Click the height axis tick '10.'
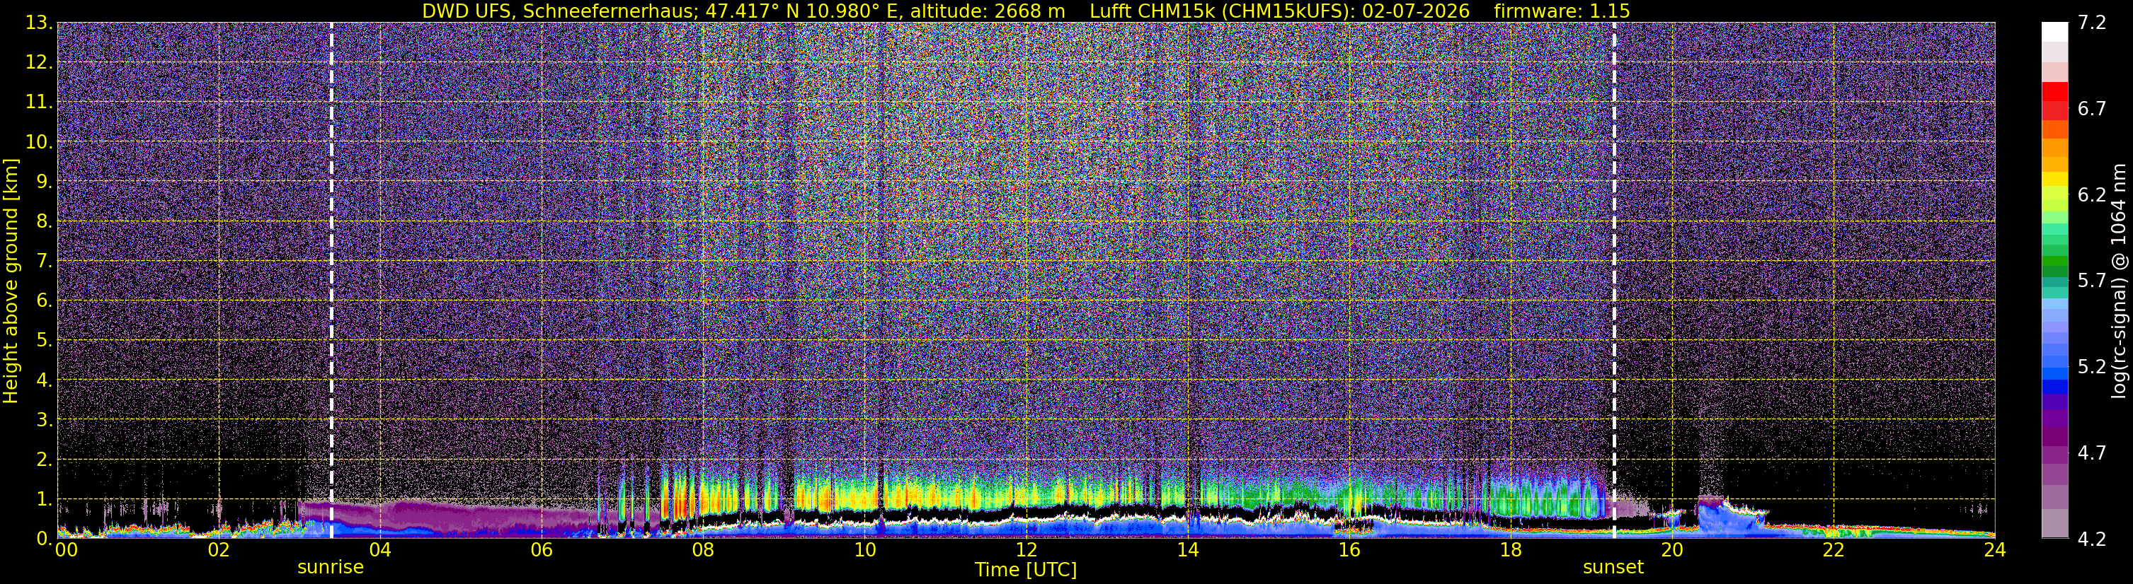The height and width of the screenshot is (584, 2133). (x=40, y=142)
